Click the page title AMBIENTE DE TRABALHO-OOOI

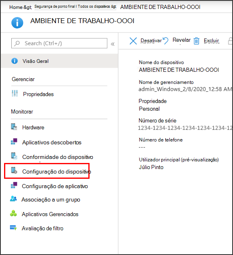pos(82,21)
